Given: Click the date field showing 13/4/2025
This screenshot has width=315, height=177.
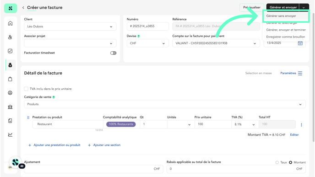Looking at the screenshot, I should [x=284, y=43].
